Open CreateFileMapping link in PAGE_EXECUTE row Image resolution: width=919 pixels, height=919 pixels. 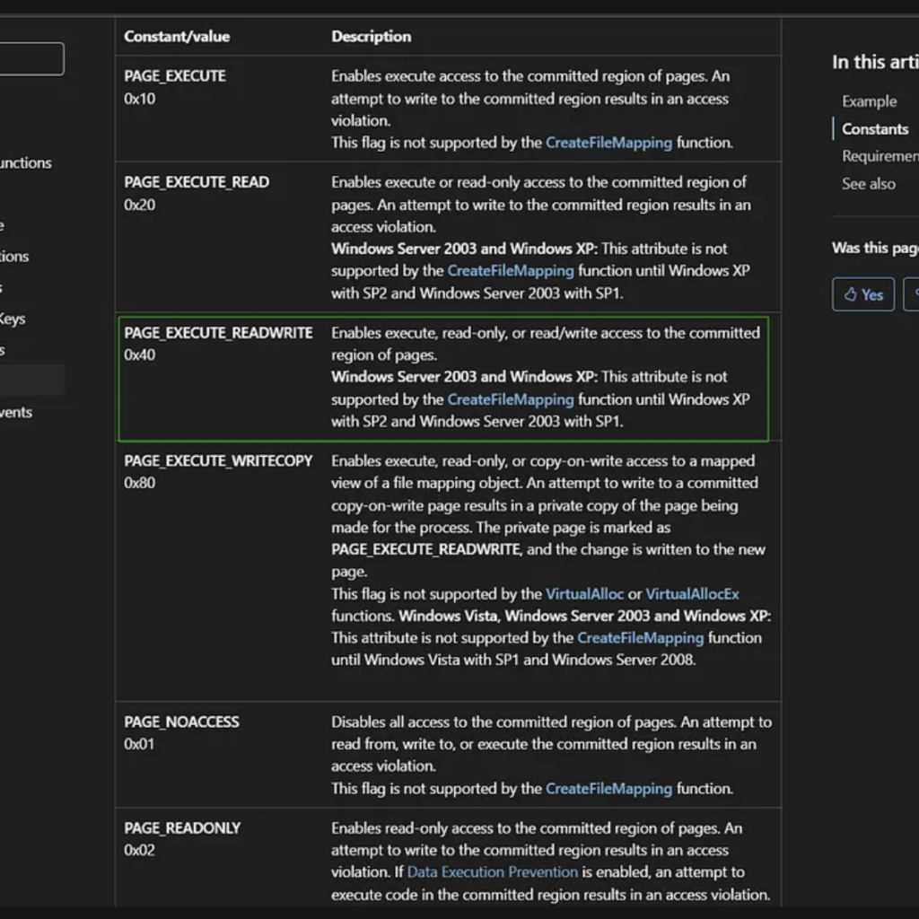point(608,143)
